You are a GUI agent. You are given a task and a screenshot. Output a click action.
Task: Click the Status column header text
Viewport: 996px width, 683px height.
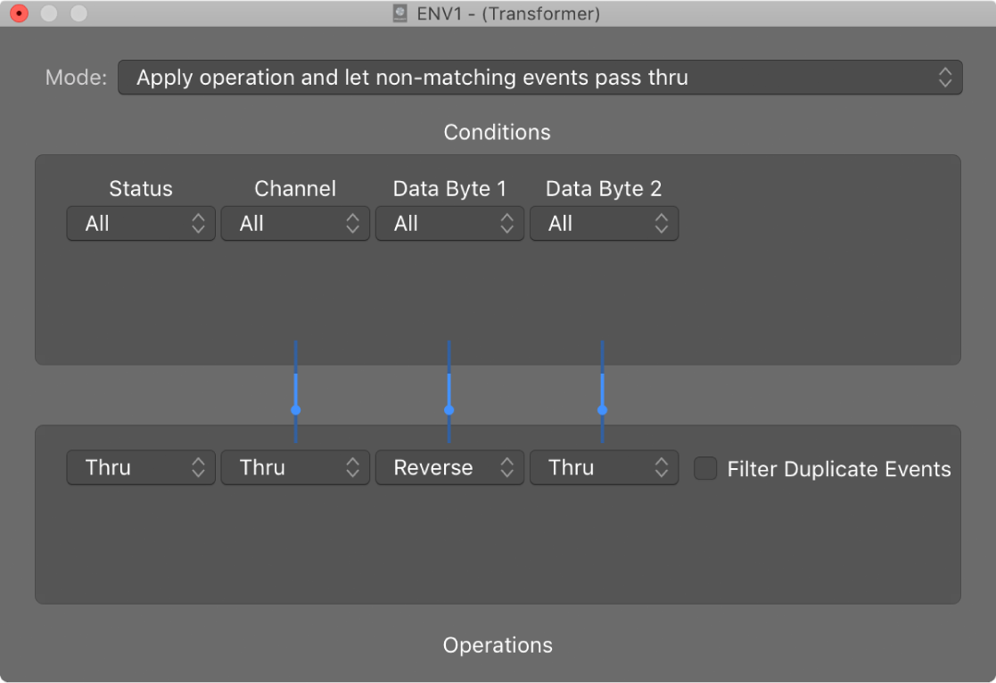coord(141,189)
